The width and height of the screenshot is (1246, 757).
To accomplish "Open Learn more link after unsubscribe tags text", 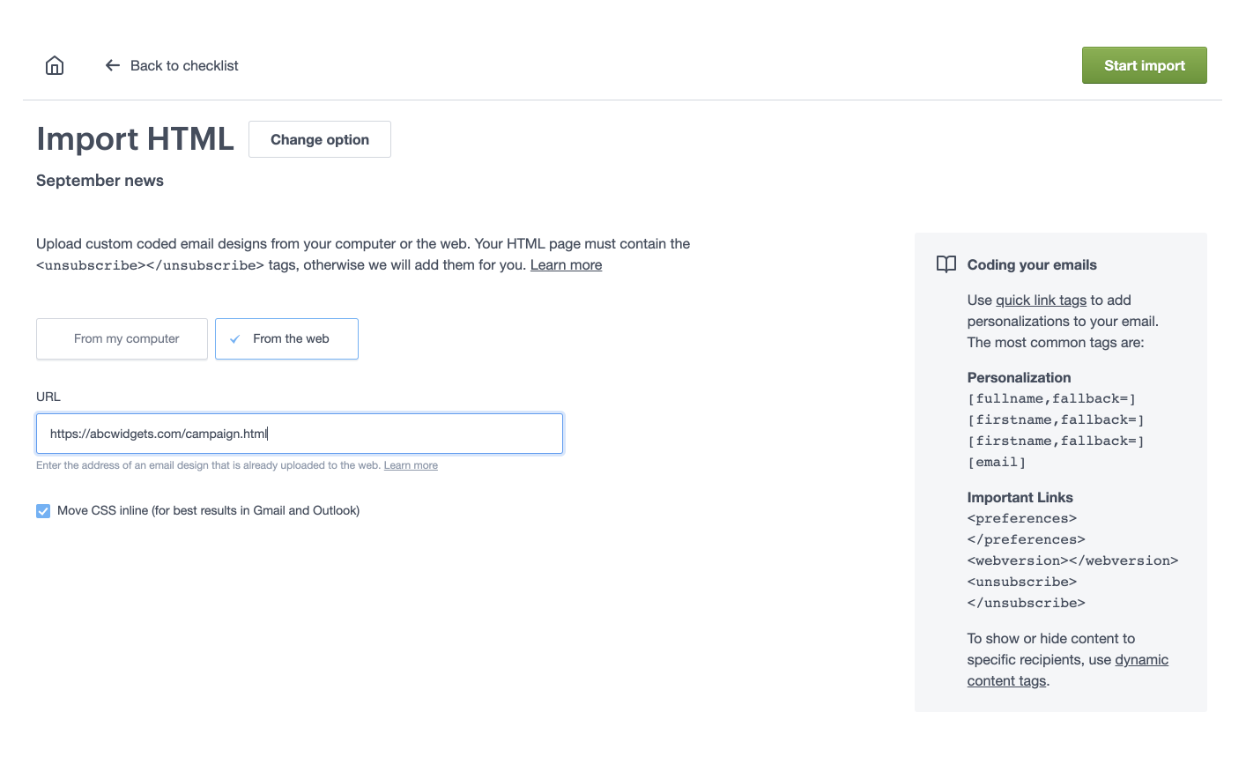I will click(566, 265).
